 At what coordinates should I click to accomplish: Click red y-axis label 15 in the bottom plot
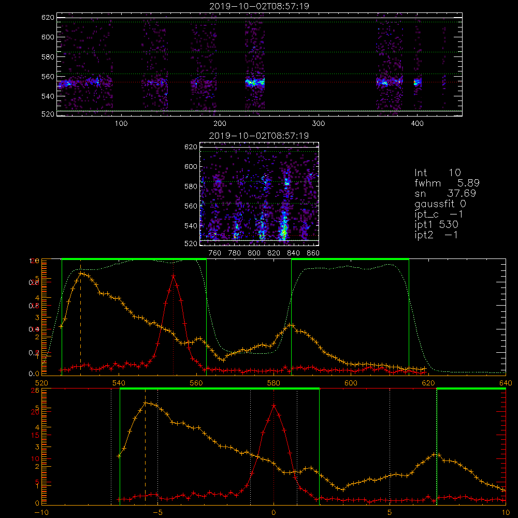tap(35, 436)
